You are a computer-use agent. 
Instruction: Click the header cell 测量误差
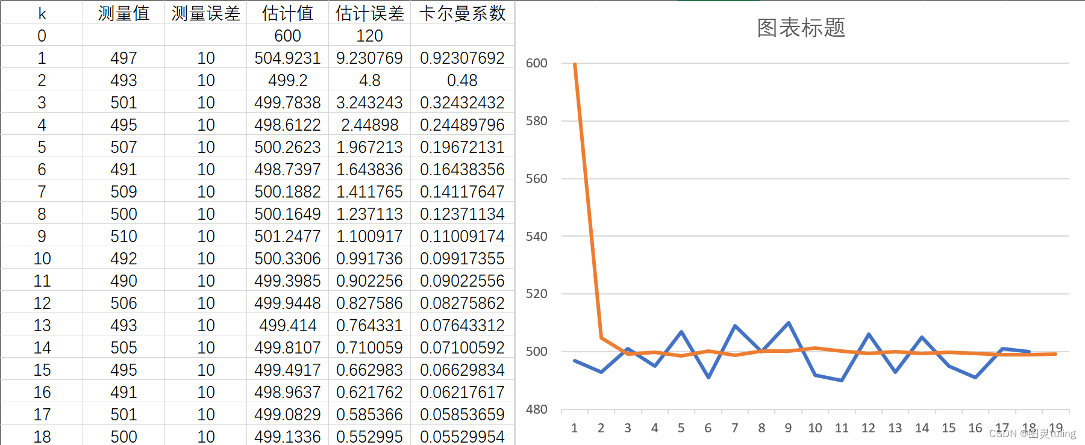point(205,13)
